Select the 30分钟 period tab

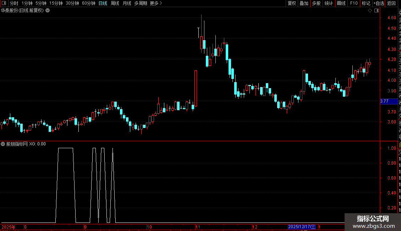[72, 3]
